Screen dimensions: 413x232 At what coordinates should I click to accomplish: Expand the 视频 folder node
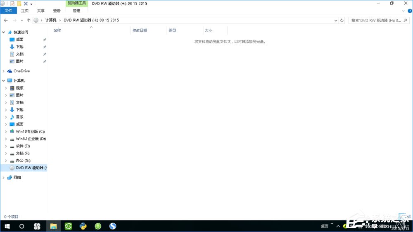coord(6,88)
